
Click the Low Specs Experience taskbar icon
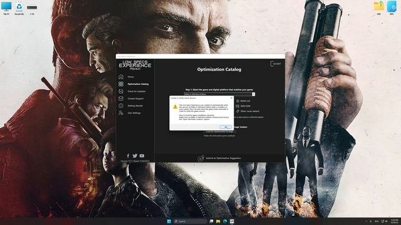point(232,221)
